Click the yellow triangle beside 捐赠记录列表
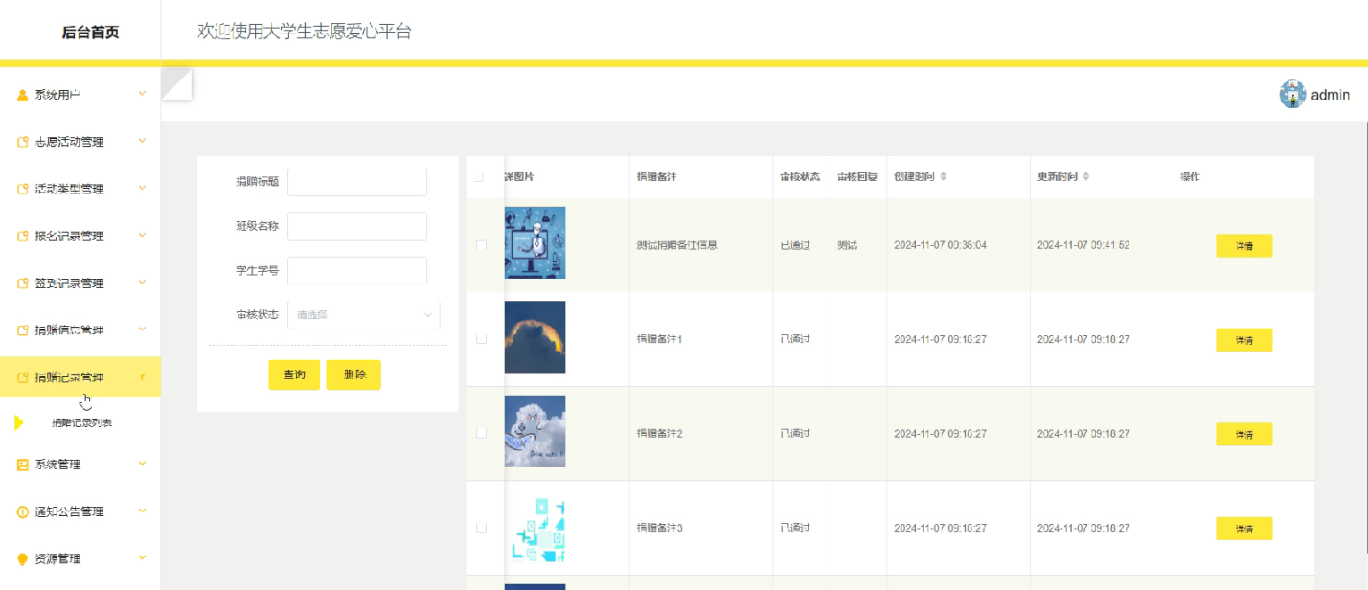 pyautogui.click(x=19, y=422)
